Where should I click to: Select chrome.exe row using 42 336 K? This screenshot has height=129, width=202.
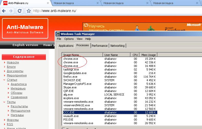pos(110,62)
